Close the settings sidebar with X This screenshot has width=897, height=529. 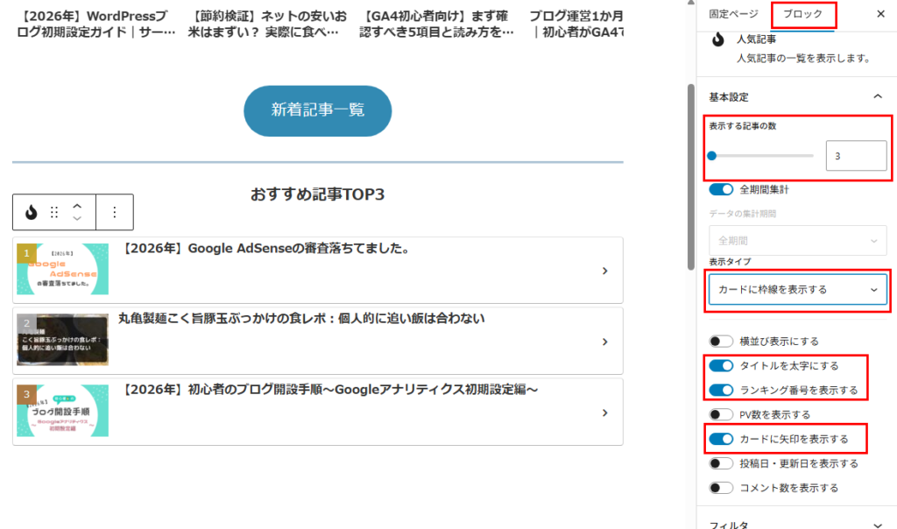click(880, 14)
